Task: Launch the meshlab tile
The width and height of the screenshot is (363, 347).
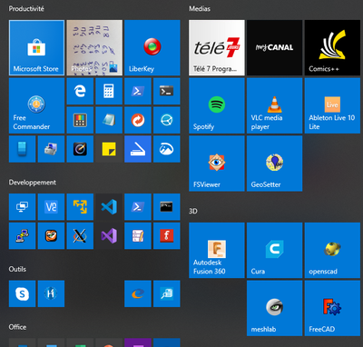Action: [274, 308]
